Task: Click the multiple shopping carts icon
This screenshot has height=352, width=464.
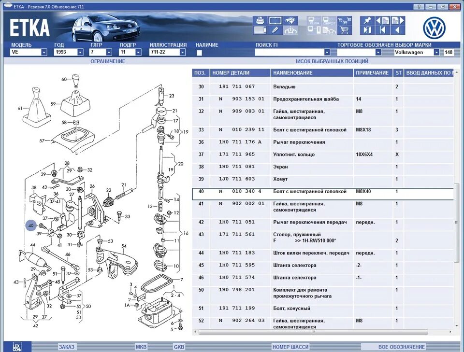Action: pos(344,21)
